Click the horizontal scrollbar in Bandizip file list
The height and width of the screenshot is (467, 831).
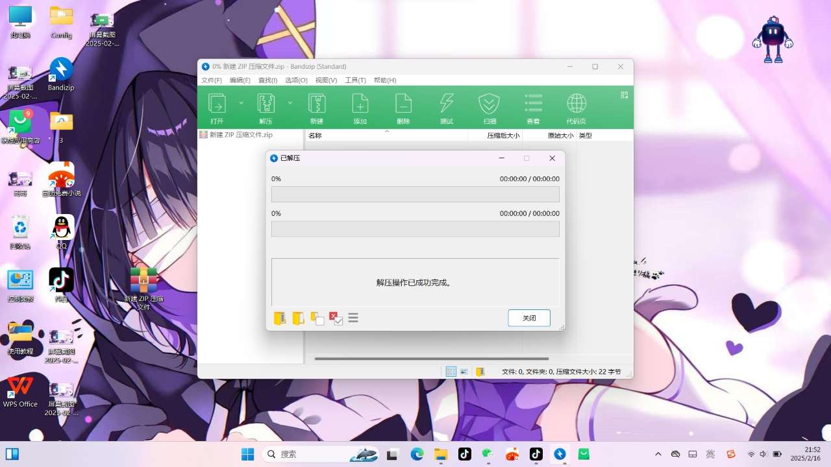[x=432, y=358]
